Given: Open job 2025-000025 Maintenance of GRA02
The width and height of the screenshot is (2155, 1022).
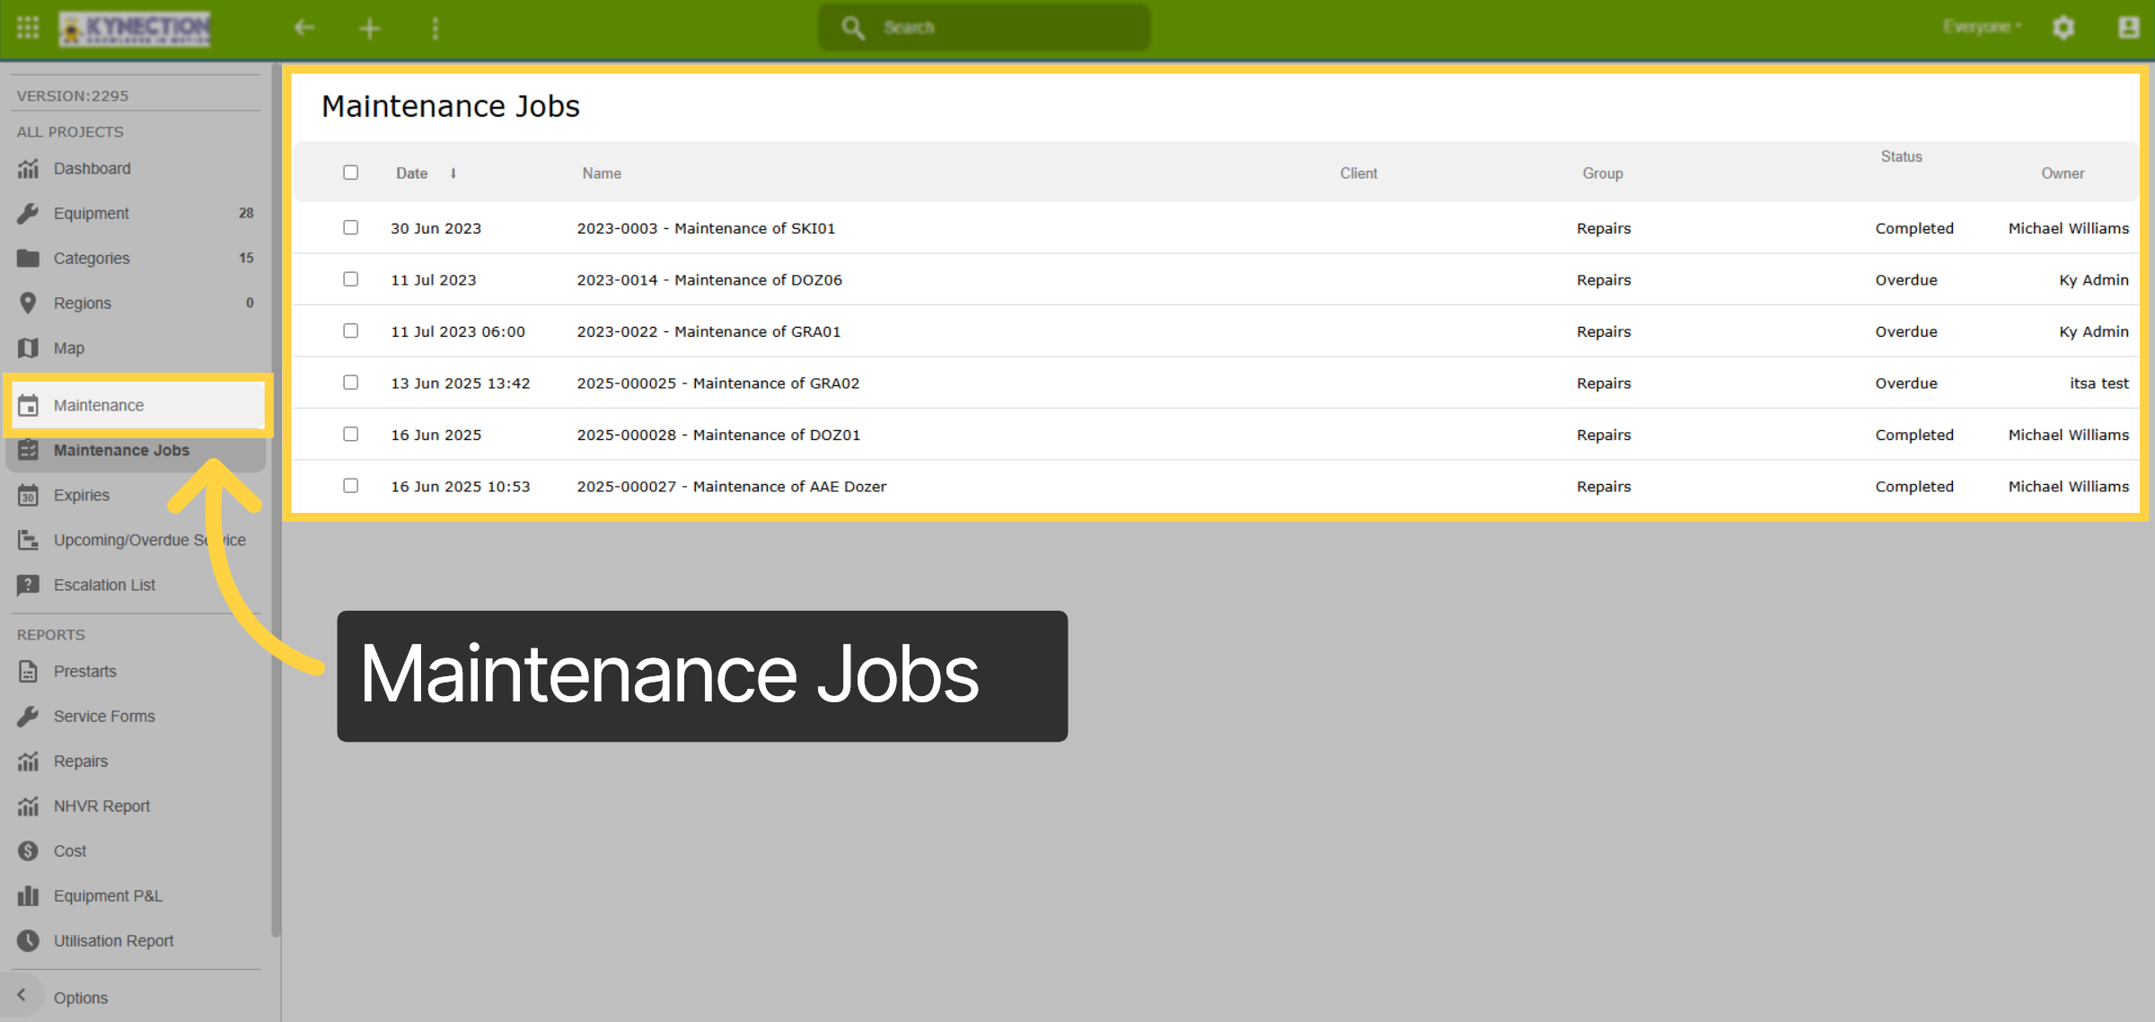Looking at the screenshot, I should [x=718, y=383].
